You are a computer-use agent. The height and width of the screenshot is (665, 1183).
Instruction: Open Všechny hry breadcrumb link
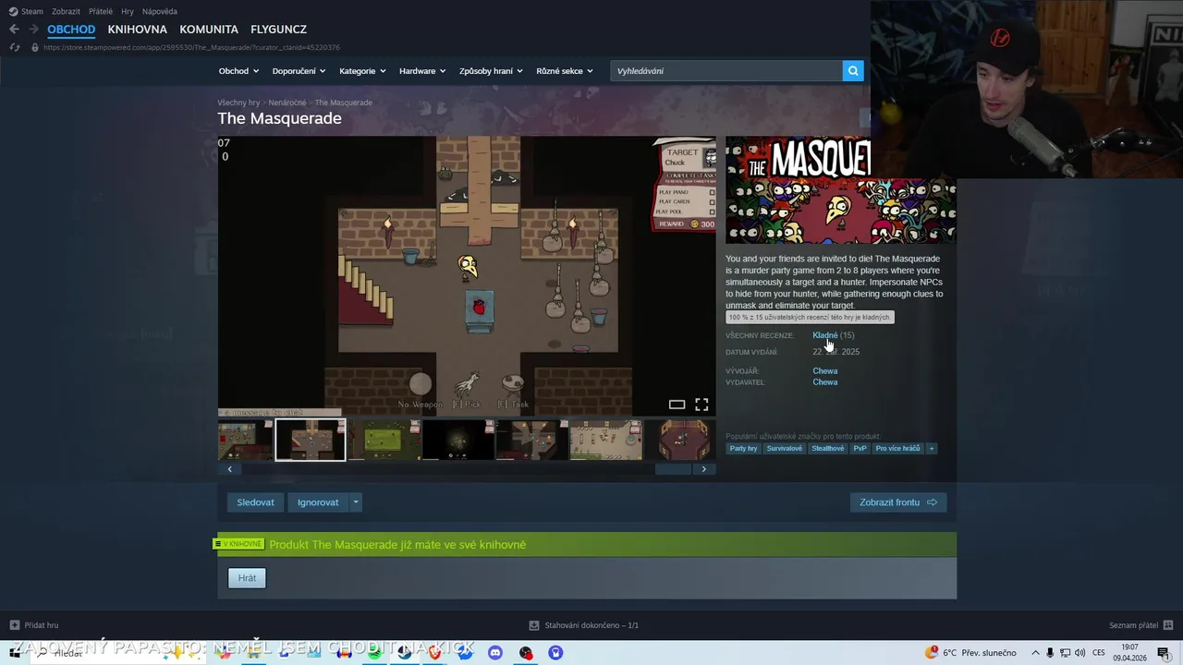tap(238, 103)
